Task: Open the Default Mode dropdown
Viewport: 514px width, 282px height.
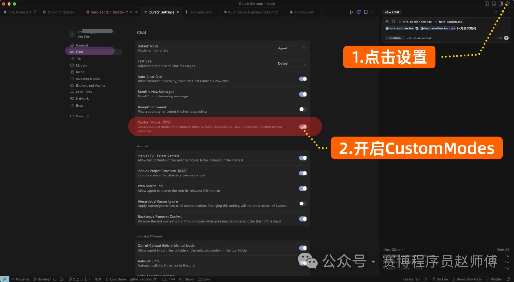Action: 291,48
